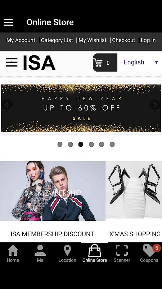162x289 pixels.
Task: Select the fourth carousel dot
Action: pyautogui.click(x=91, y=144)
